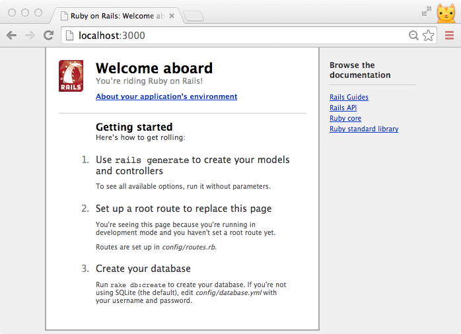This screenshot has width=461, height=334.
Task: Click the zoom magnifier icon in address bar
Action: 413,35
